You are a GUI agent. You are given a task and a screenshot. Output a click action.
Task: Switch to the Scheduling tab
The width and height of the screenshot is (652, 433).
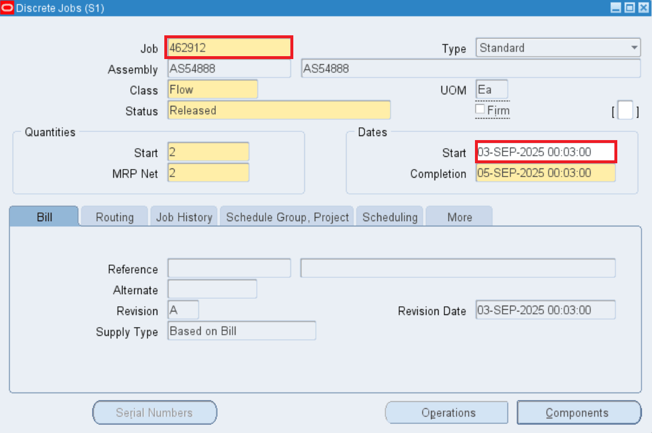pyautogui.click(x=389, y=216)
